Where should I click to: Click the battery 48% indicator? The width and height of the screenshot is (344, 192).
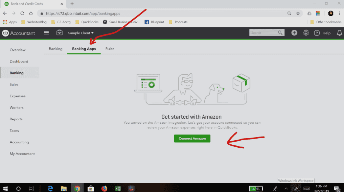(256, 189)
